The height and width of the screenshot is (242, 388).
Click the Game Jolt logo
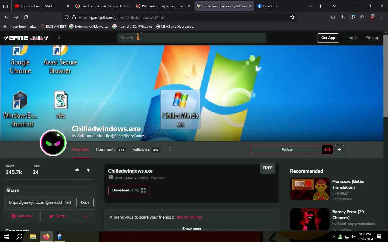[26, 38]
